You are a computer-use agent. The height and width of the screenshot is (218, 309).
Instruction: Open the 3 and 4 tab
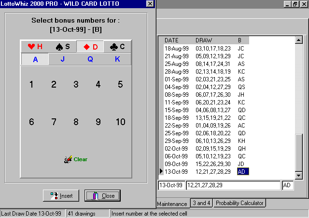(x=201, y=203)
